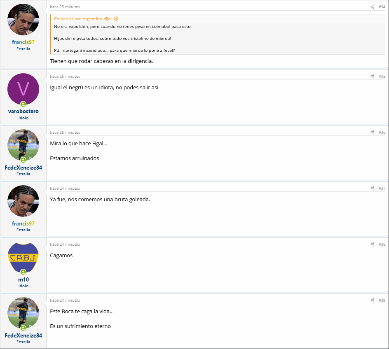Open permalink #38
The height and width of the screenshot is (349, 389).
point(382,244)
